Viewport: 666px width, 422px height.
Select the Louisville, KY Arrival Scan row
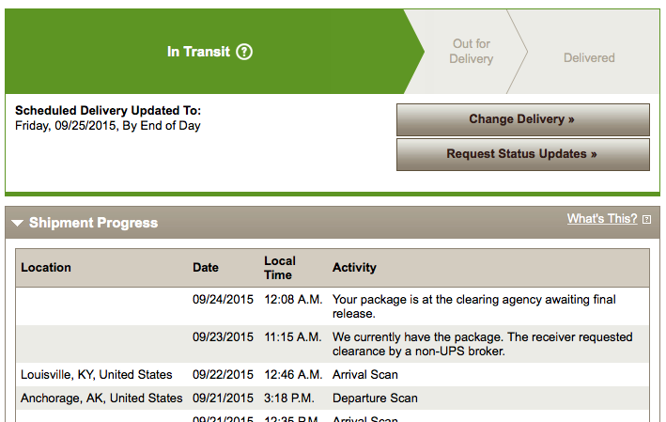coord(333,374)
